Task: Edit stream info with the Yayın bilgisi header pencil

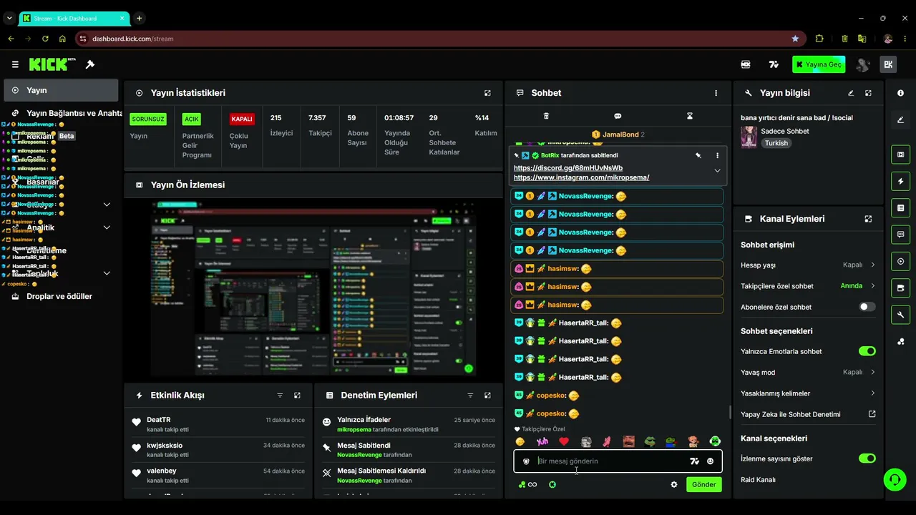Action: [851, 93]
